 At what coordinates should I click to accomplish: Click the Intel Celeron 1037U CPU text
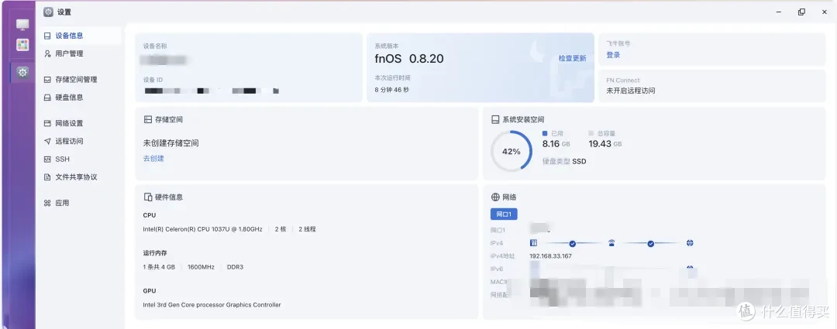pos(202,229)
